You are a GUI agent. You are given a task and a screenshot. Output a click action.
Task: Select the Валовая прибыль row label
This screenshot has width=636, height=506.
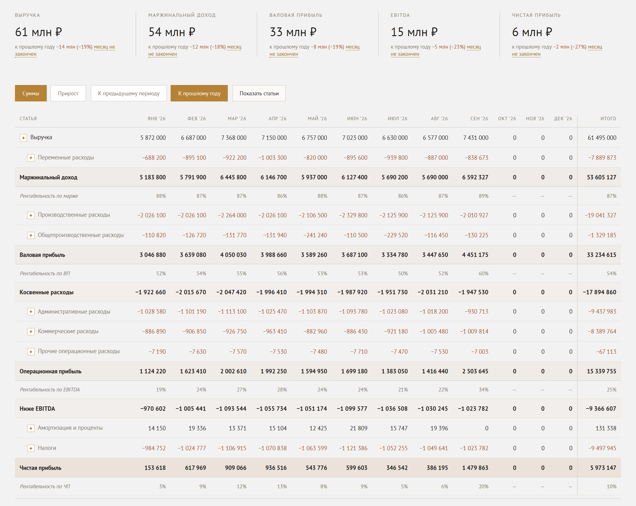click(42, 255)
